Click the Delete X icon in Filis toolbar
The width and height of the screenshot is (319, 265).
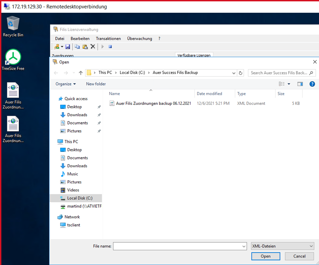coord(93,47)
